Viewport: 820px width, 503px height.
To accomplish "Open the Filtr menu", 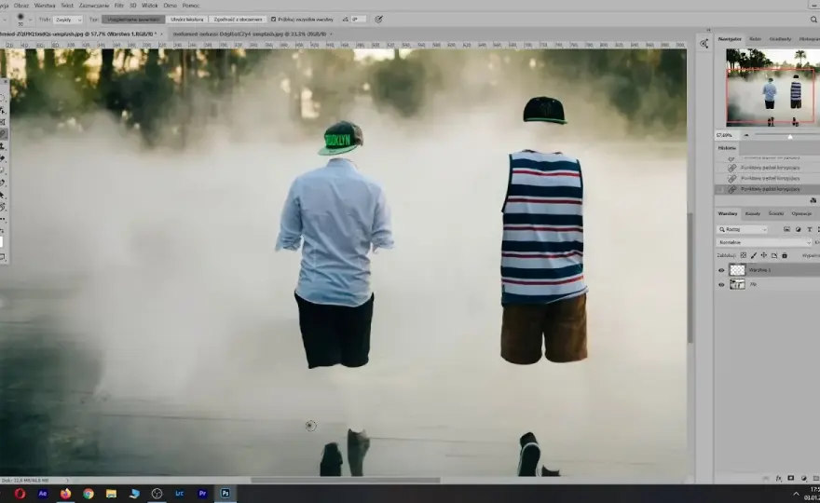I will 118,6.
